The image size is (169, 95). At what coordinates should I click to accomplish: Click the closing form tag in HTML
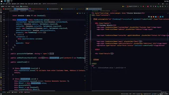click(x=96, y=60)
